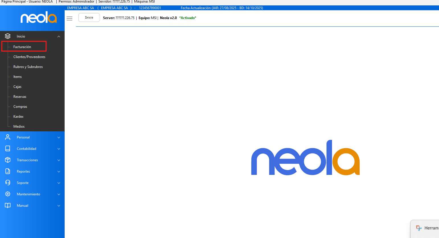Viewport: 439px width, 238px height.
Task: Click the report chart icon for Reportes
Action: pyautogui.click(x=8, y=171)
